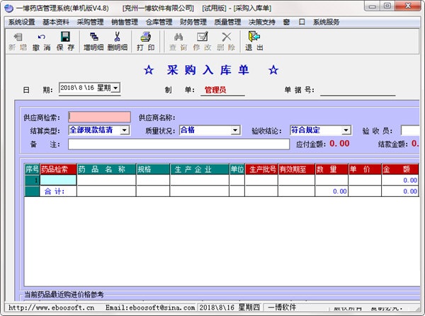Click the 查询 binoculars search icon
The width and height of the screenshot is (425, 316).
coord(178,37)
